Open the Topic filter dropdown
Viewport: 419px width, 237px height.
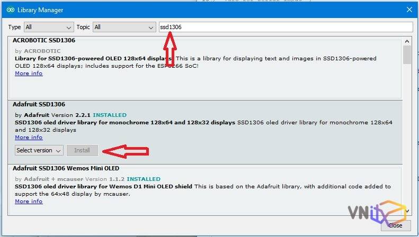124,27
